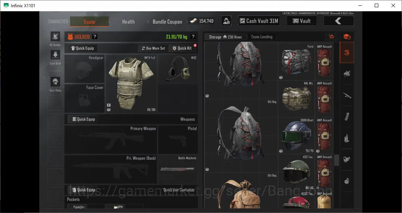Viewport: 402px width, 213px height.
Task: Click help icon beside 21.91/70 kg weight
Action: [x=193, y=37]
